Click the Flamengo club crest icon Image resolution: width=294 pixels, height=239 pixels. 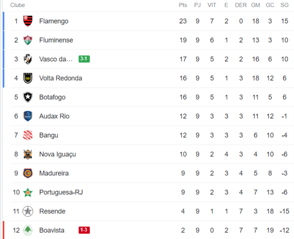tap(28, 21)
